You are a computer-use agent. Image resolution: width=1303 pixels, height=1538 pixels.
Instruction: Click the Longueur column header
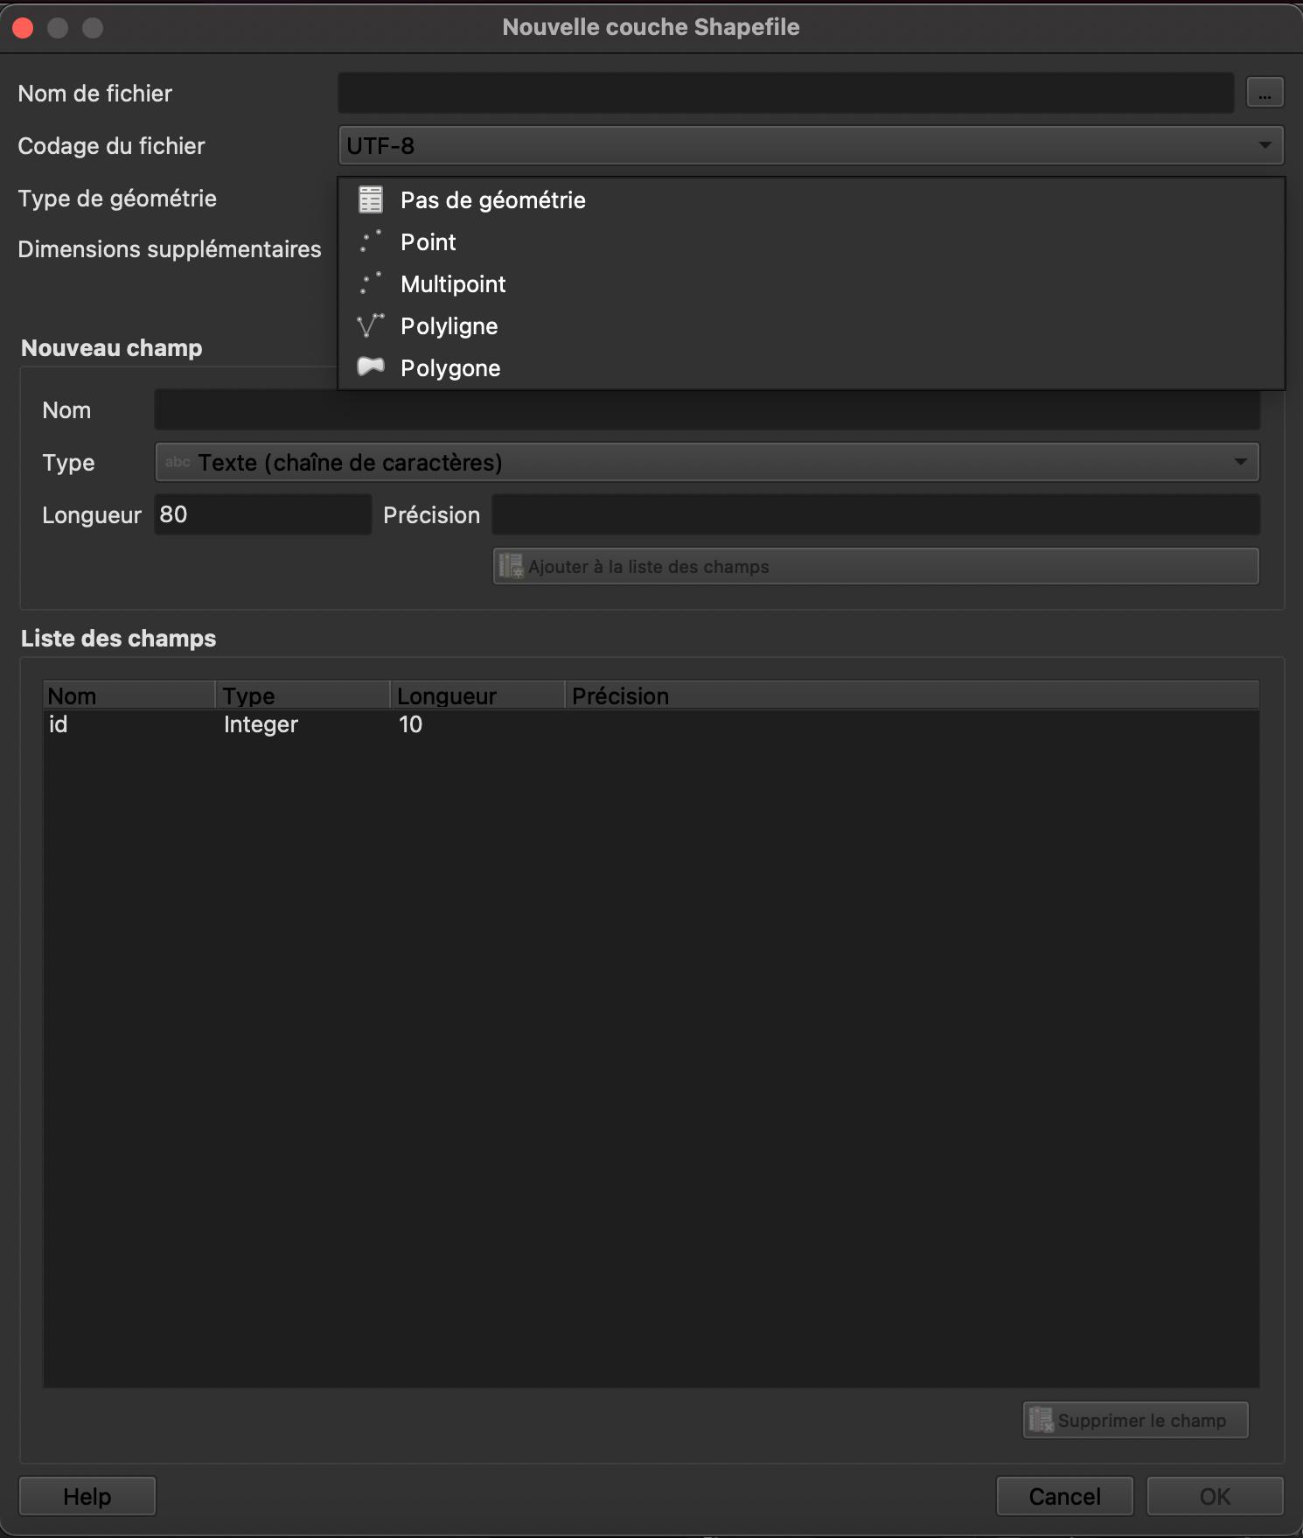pyautogui.click(x=477, y=696)
